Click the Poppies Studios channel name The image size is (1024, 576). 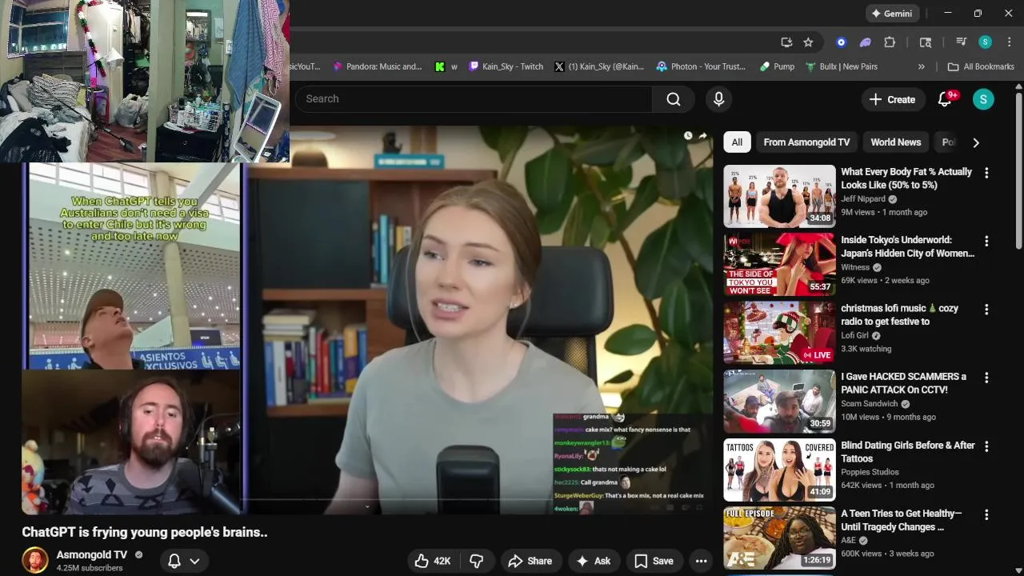click(x=870, y=472)
